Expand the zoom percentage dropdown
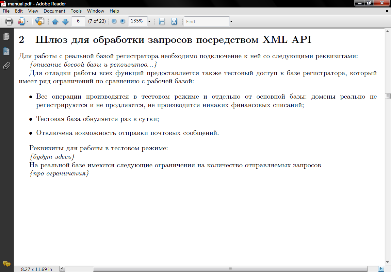Screen dimensions: 391x272 tap(149, 21)
